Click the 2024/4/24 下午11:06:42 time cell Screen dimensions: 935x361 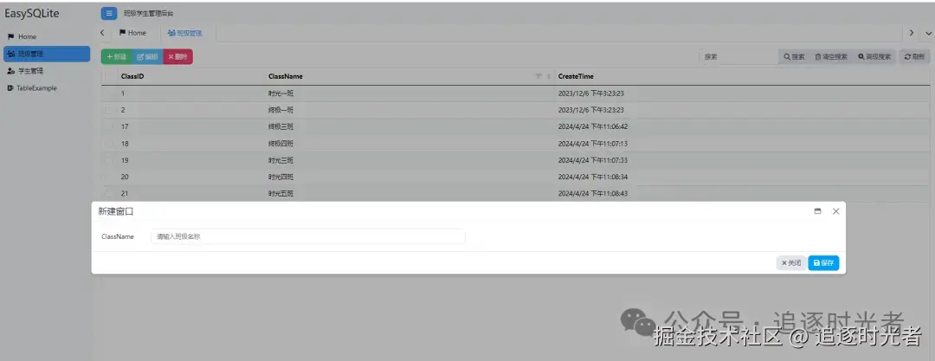pyautogui.click(x=593, y=127)
